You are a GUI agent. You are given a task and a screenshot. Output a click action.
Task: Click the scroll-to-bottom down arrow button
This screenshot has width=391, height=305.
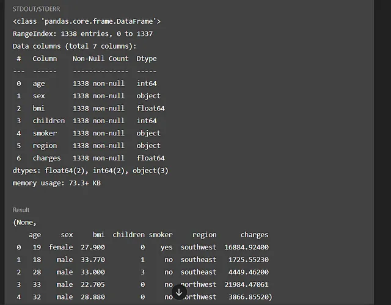179,293
